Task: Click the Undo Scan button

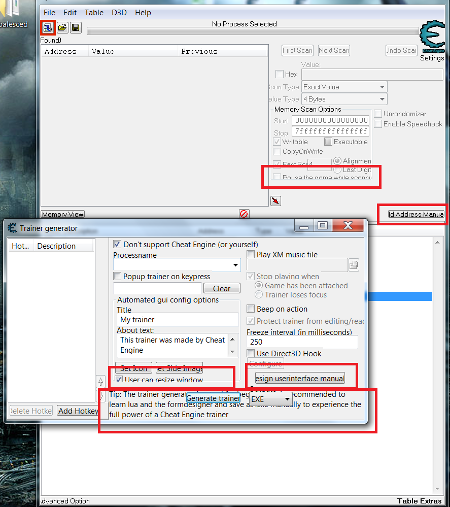Action: (401, 50)
